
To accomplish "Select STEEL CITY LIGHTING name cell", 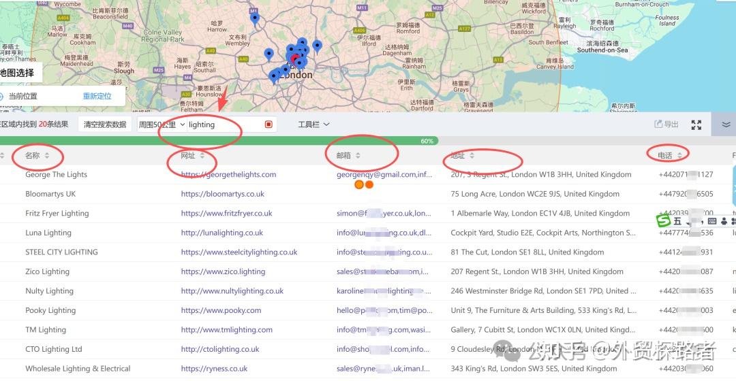I will click(61, 252).
